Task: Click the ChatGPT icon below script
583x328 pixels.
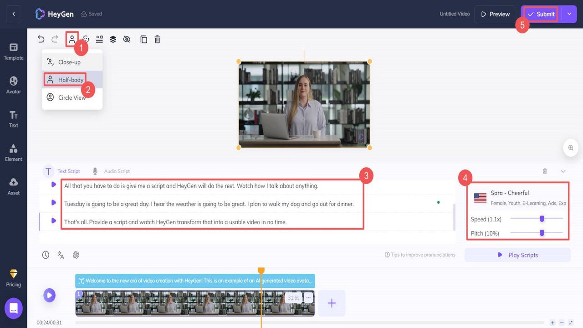Action: pyautogui.click(x=76, y=255)
